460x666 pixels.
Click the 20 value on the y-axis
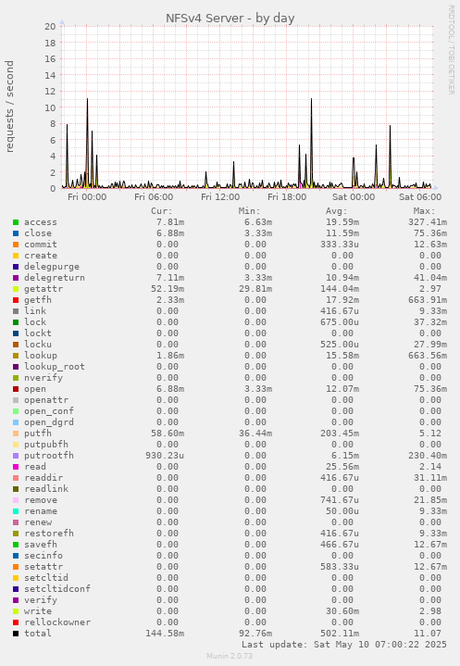[50, 26]
